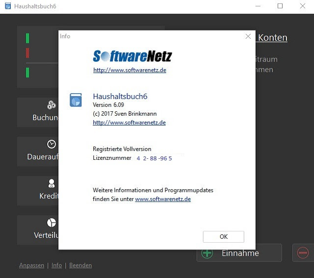Screen dimensions: 314x278
Task: Open the Konten link in the main window
Action: [x=273, y=38]
